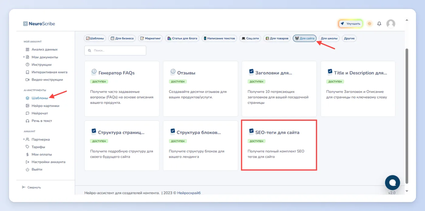Open the SEO-теги для сайта card

point(279,145)
